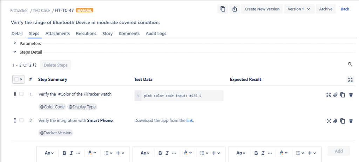Duplicate step 2
The width and height of the screenshot is (359, 162).
click(343, 121)
